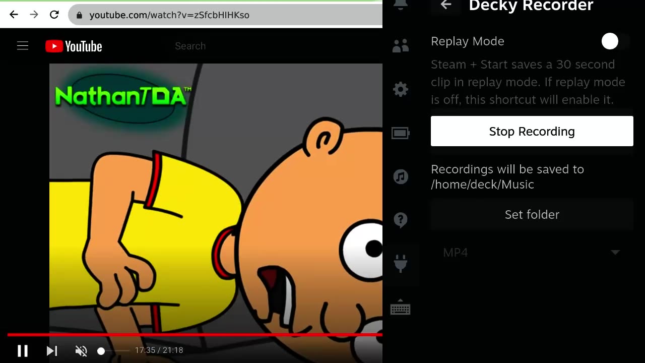This screenshot has height=363, width=645.
Task: Go to YouTube home via logo
Action: click(74, 46)
